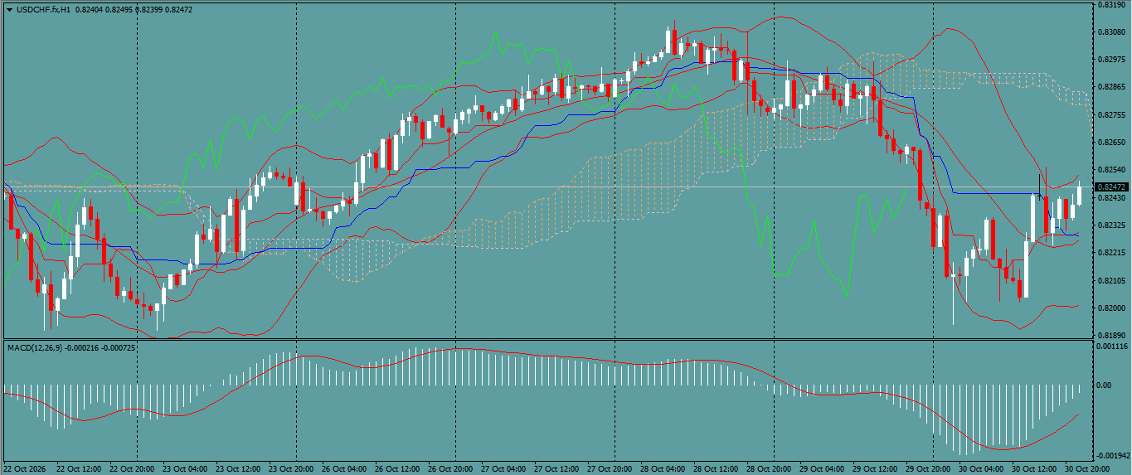Click the 30 Oct 12:00 time label
The width and height of the screenshot is (1132, 475).
(x=1034, y=469)
